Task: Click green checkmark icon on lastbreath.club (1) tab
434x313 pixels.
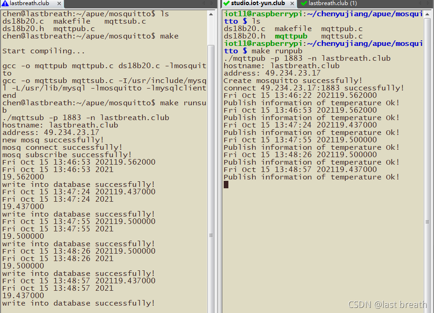Action: pos(304,3)
